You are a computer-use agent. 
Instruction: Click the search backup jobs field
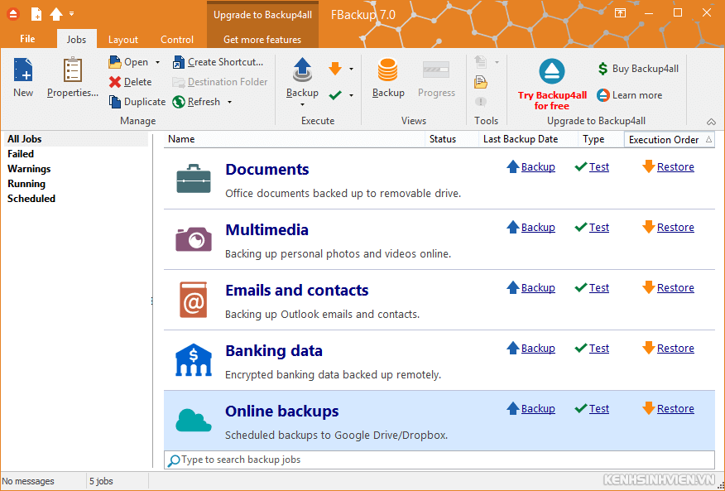coord(439,460)
